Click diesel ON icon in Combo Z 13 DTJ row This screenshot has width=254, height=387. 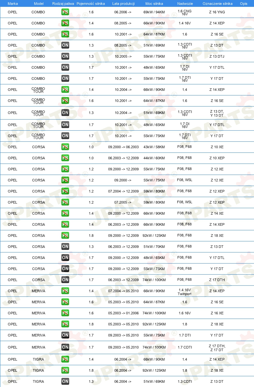[x=65, y=56]
